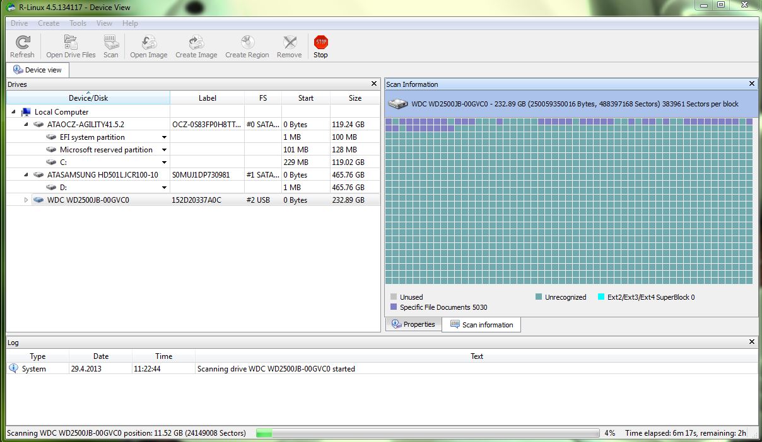Close the Scan Information panel
Screen dimensions: 762x442
tap(752, 84)
